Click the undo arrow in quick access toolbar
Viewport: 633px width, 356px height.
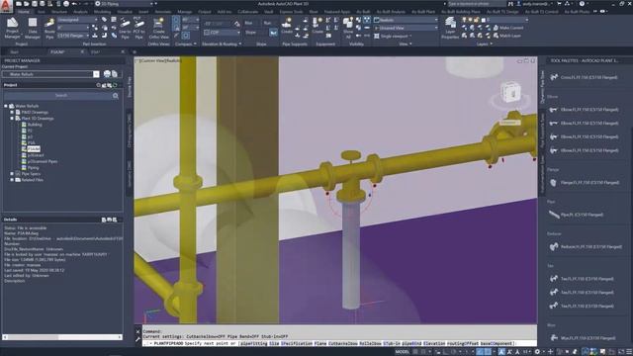click(x=74, y=4)
